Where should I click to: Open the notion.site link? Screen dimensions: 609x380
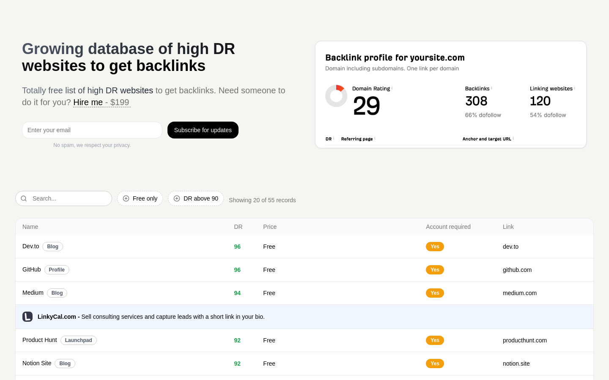pyautogui.click(x=516, y=364)
